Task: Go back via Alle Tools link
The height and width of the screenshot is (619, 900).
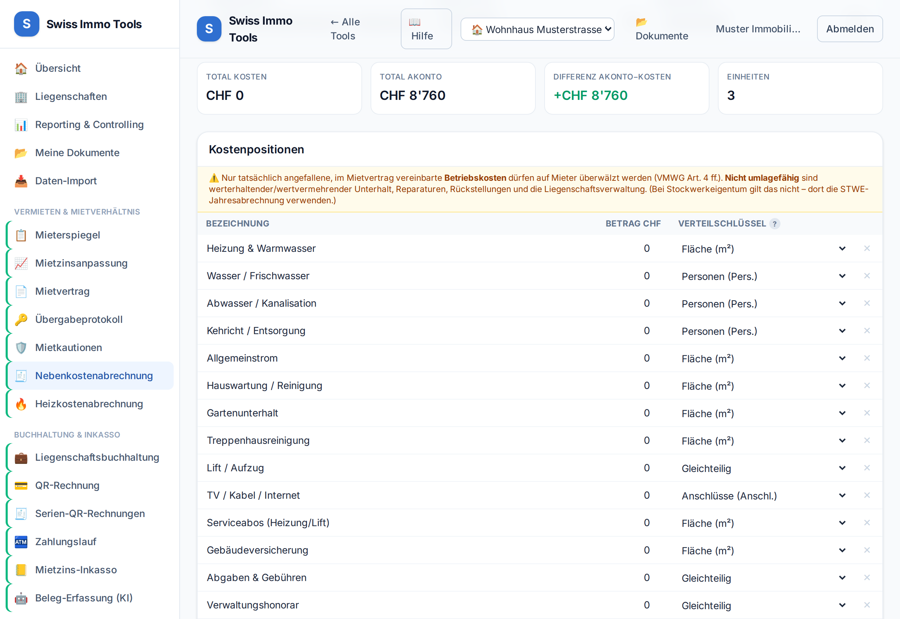Action: pos(345,29)
